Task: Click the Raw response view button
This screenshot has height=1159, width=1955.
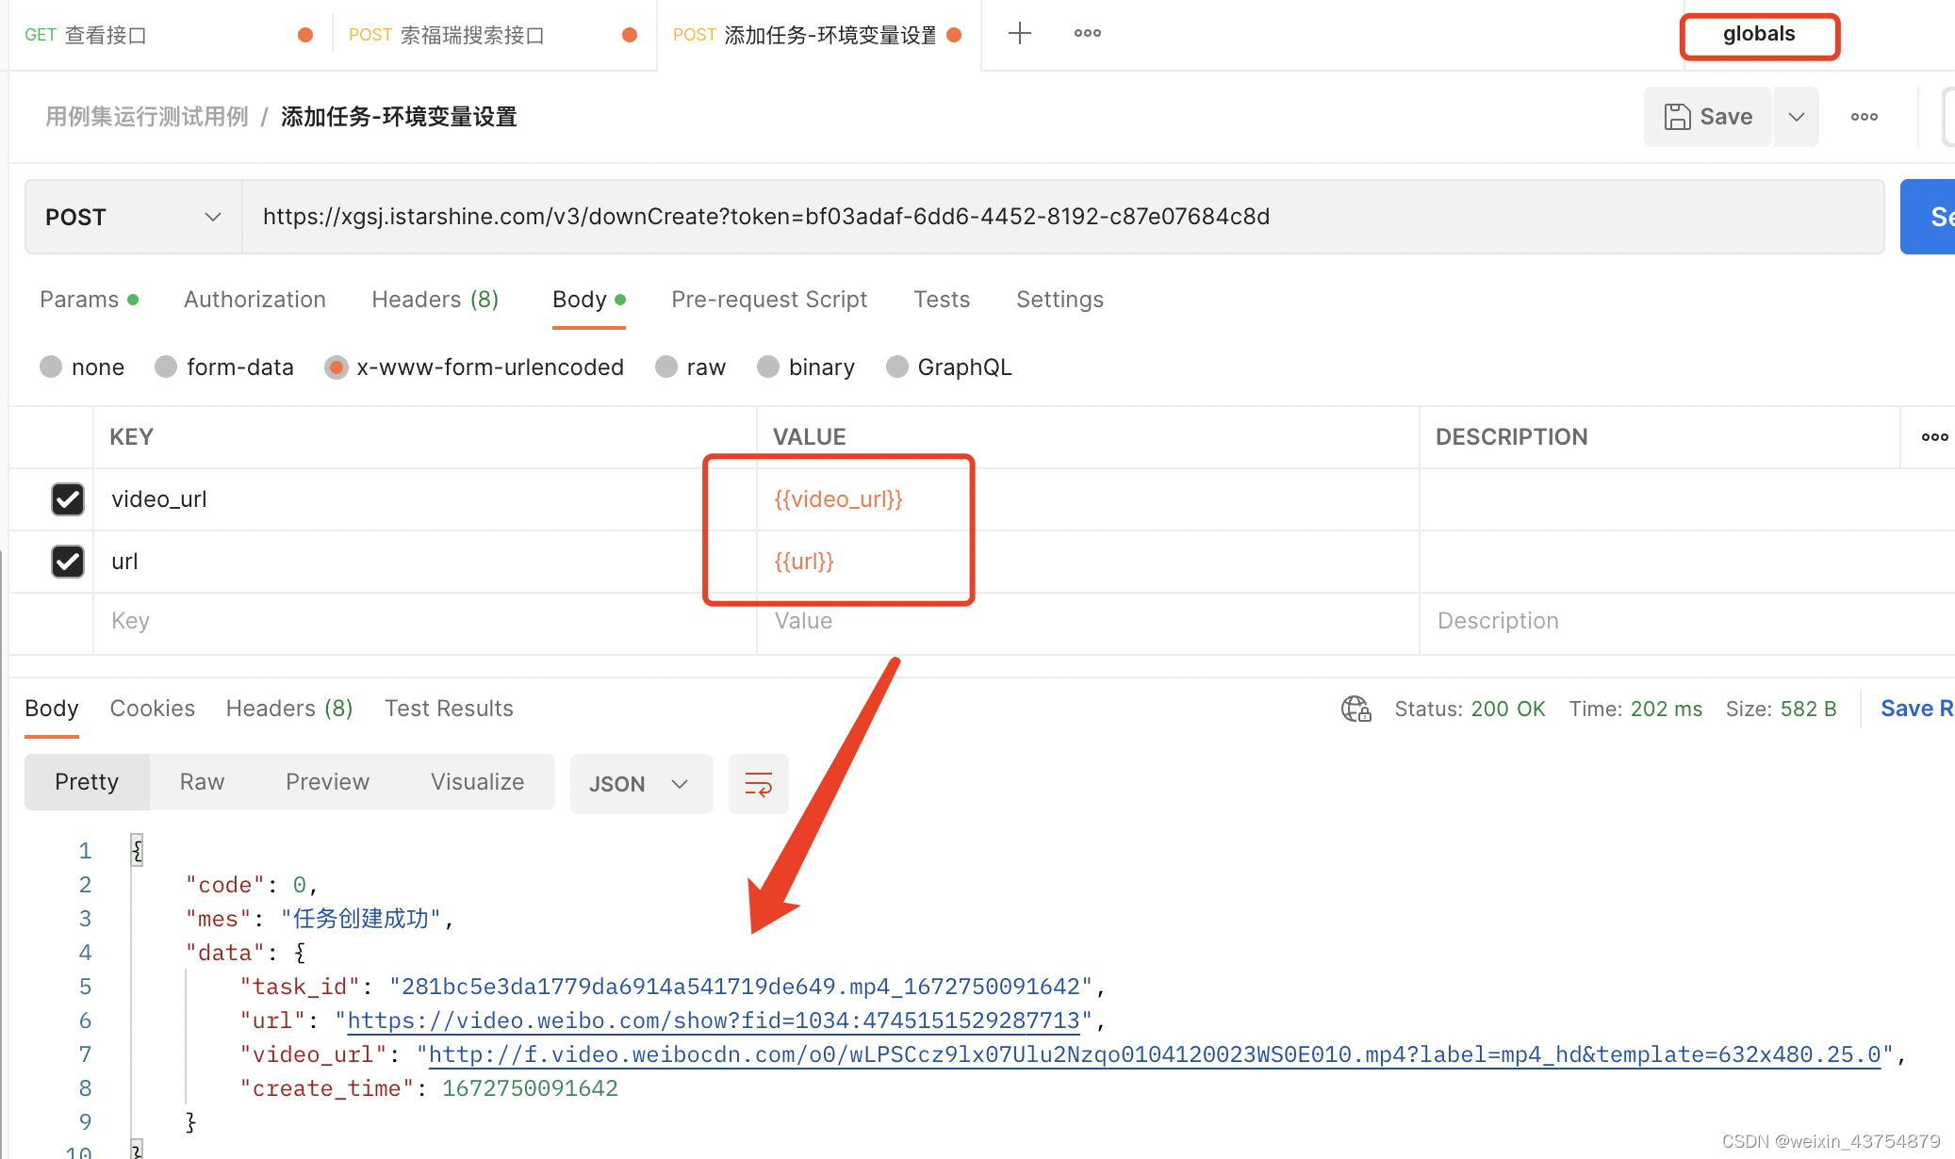Action: click(202, 782)
